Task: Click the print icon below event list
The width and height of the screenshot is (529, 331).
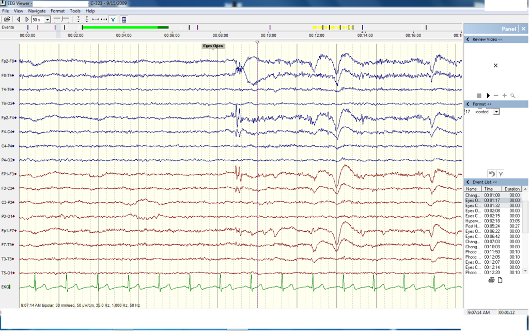Action: (491, 280)
